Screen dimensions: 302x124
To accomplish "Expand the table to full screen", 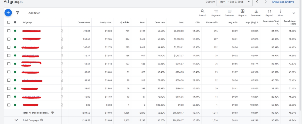I will pyautogui.click(x=269, y=13).
